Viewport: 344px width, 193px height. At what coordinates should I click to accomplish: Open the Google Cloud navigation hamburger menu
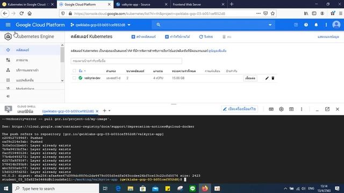[8, 25]
